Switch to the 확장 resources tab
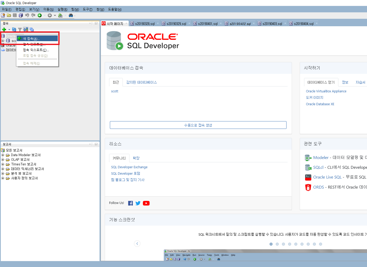 (136, 158)
